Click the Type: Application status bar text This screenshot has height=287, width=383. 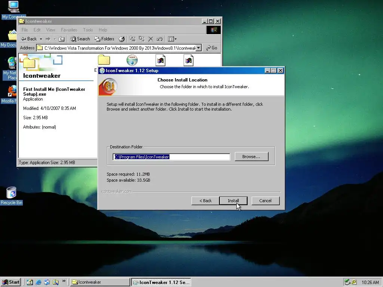coord(47,162)
